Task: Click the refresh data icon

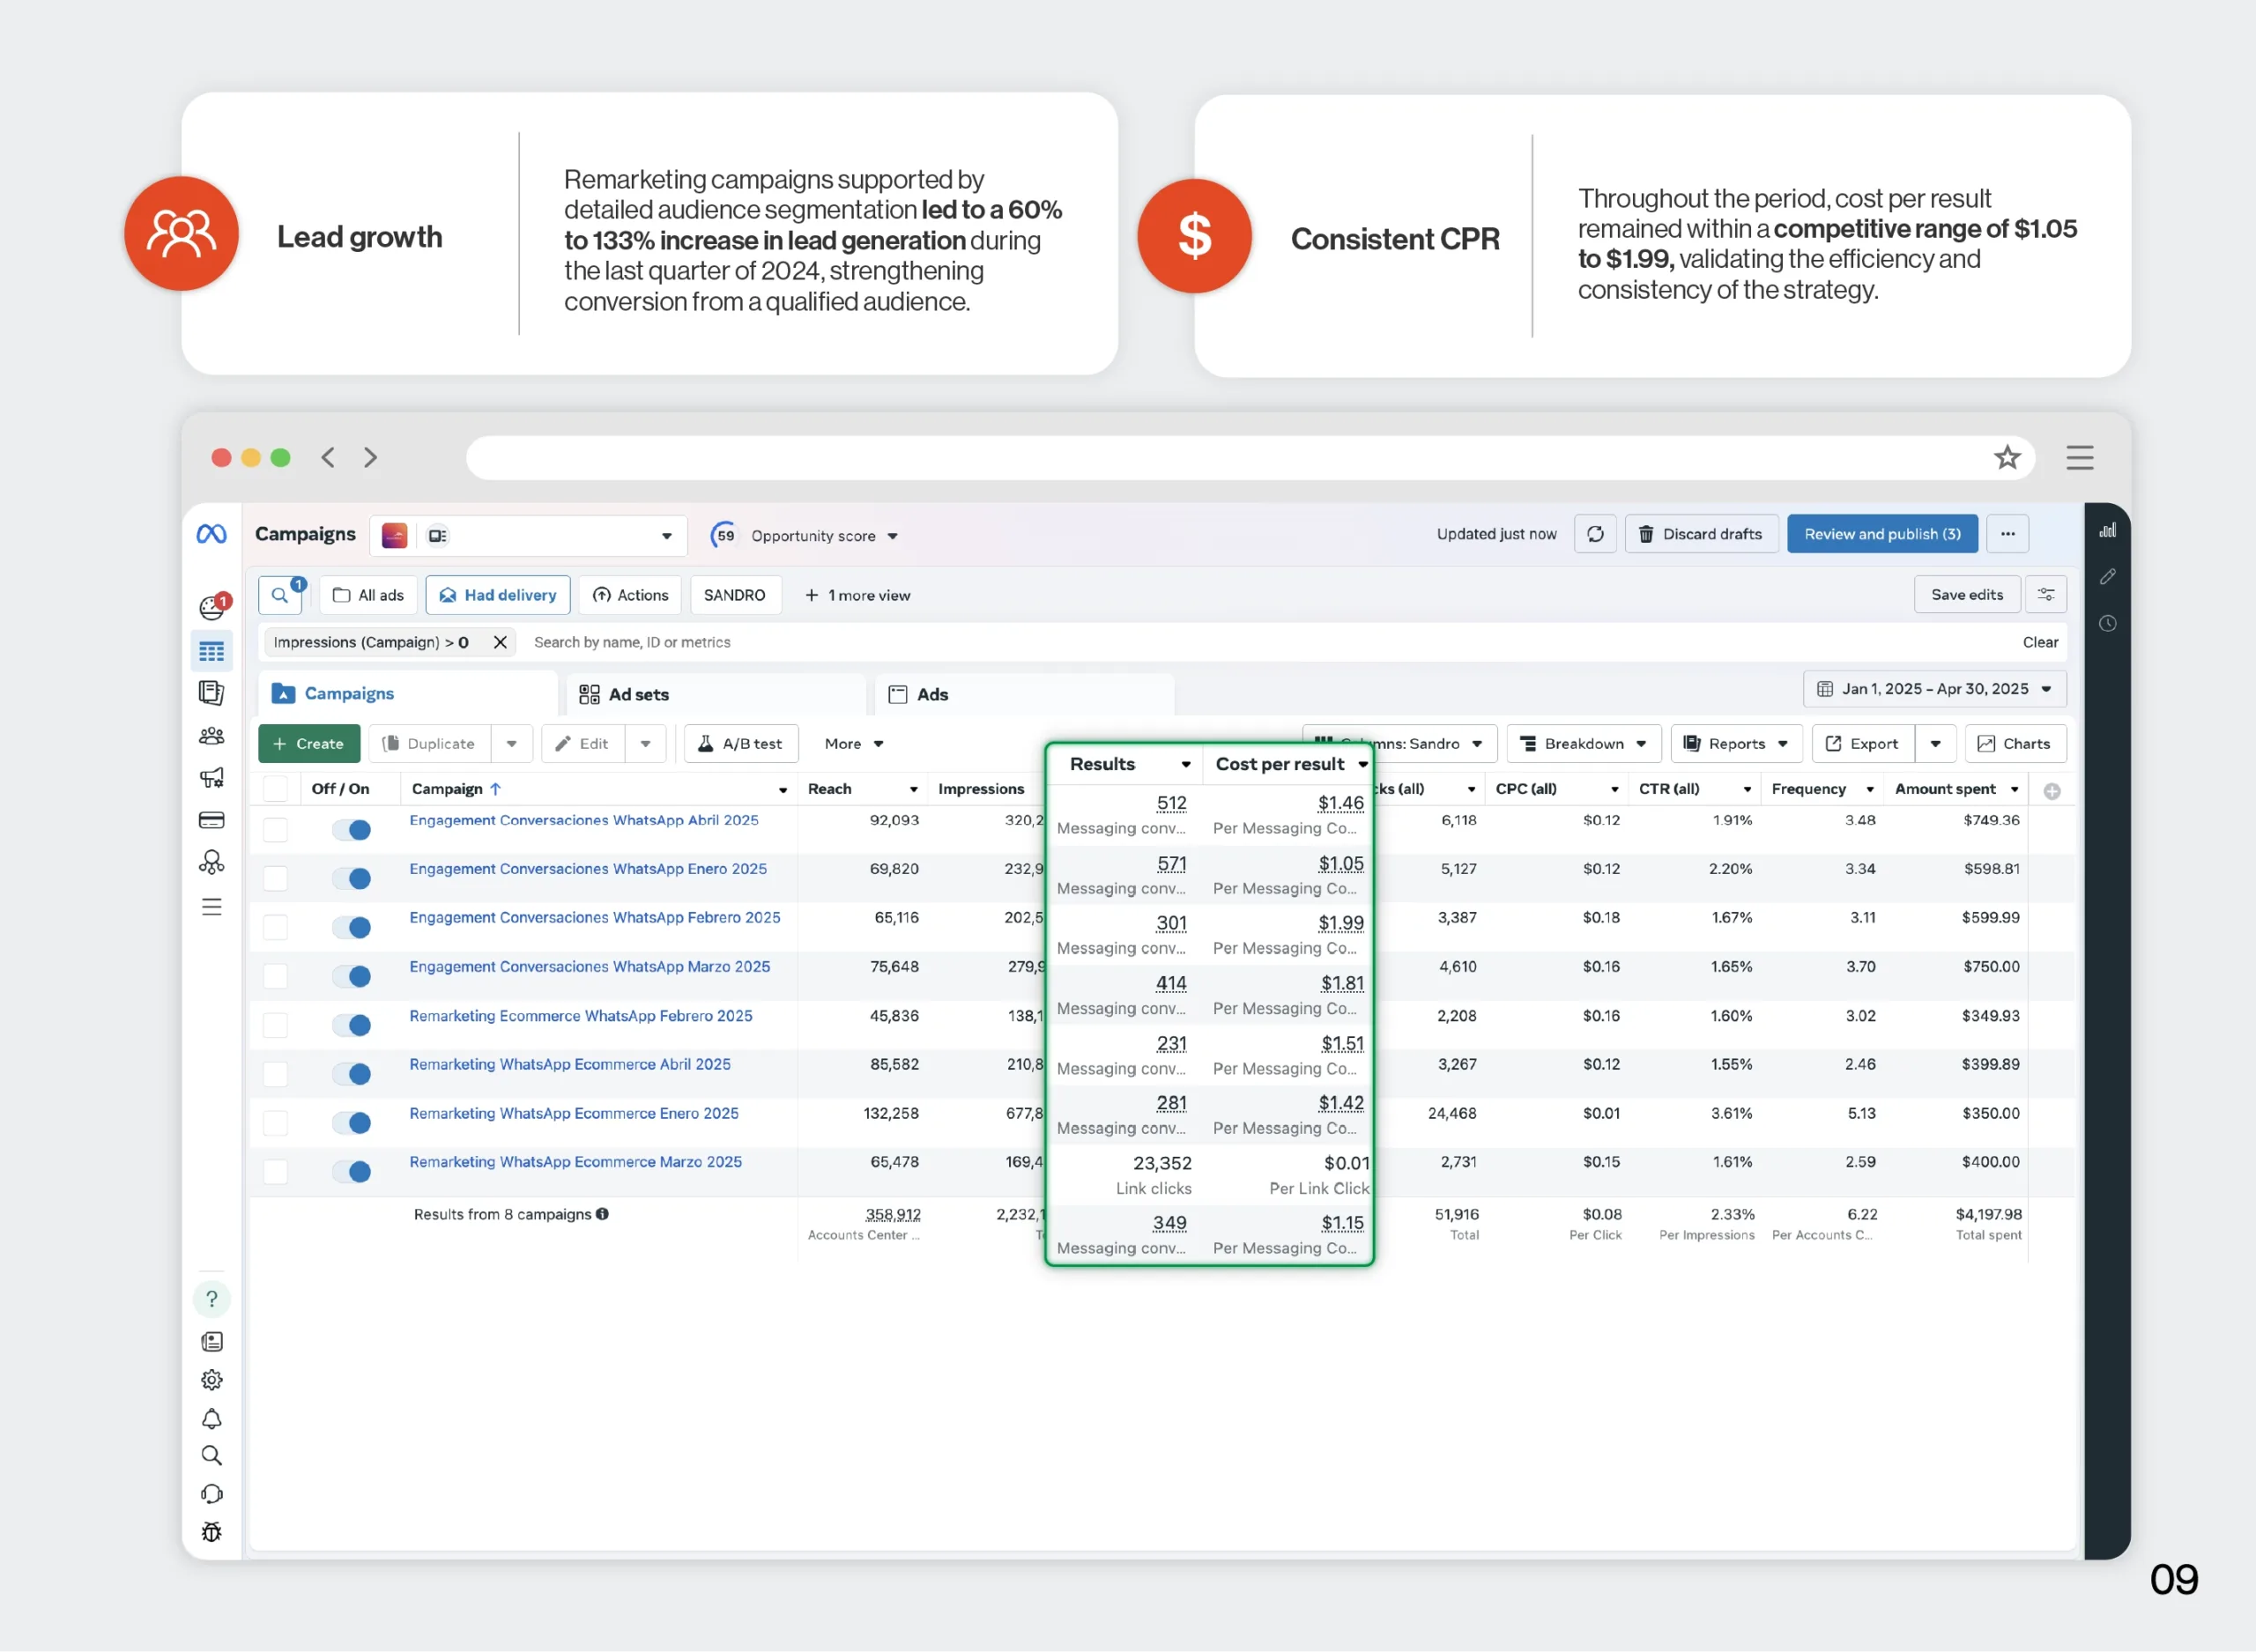Action: pos(1595,534)
